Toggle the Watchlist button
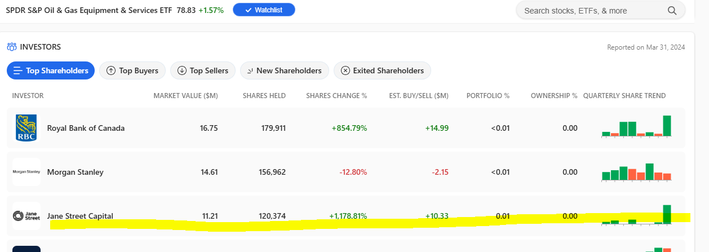Image resolution: width=709 pixels, height=252 pixels. (x=264, y=10)
